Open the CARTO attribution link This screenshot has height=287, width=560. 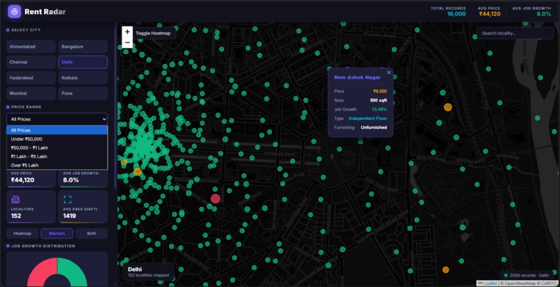548,284
